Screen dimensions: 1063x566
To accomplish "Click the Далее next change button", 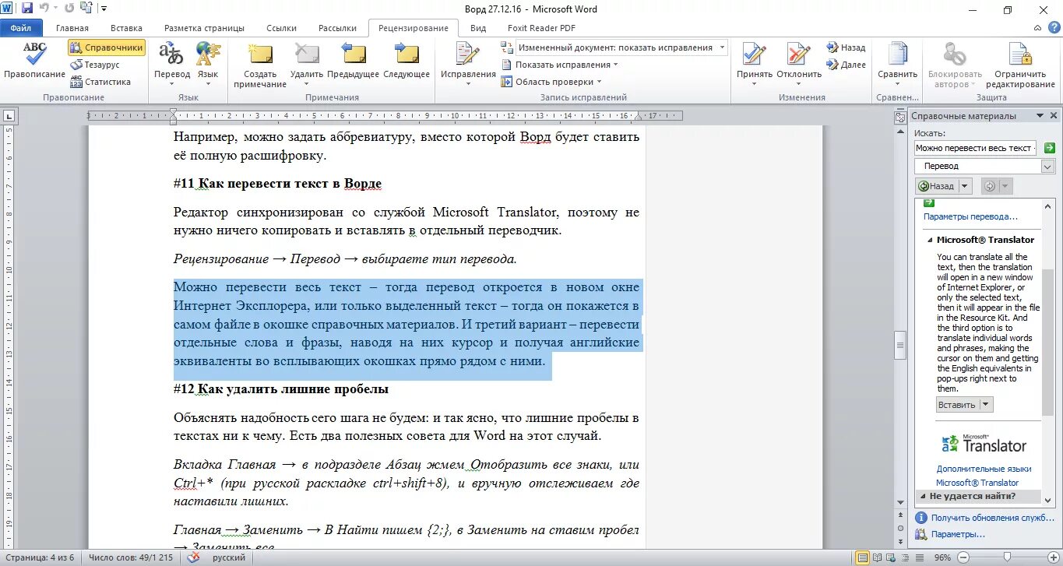I will [x=846, y=65].
